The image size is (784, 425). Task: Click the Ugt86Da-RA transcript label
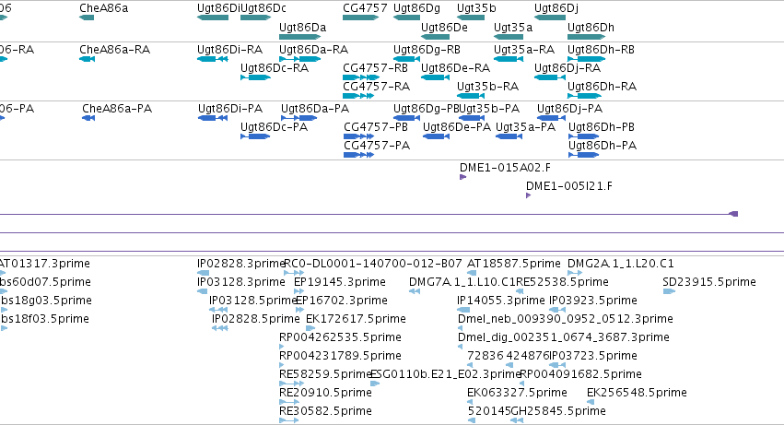tap(313, 50)
